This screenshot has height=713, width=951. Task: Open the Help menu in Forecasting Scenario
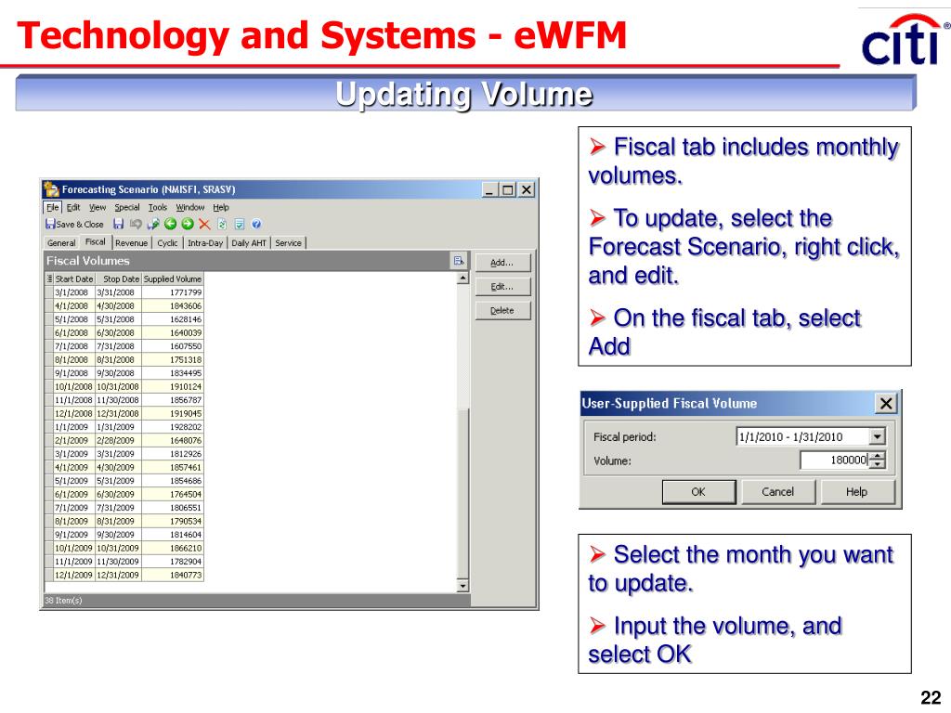221,207
